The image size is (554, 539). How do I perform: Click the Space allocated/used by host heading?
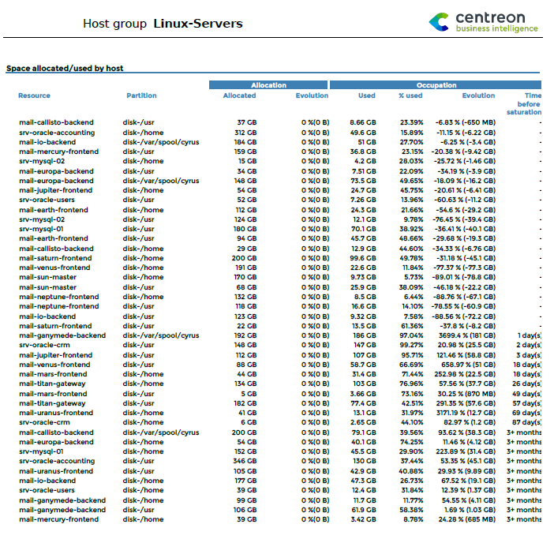(x=65, y=69)
